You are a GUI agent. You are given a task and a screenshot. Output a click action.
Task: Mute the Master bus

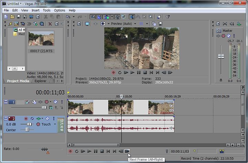coord(229,36)
